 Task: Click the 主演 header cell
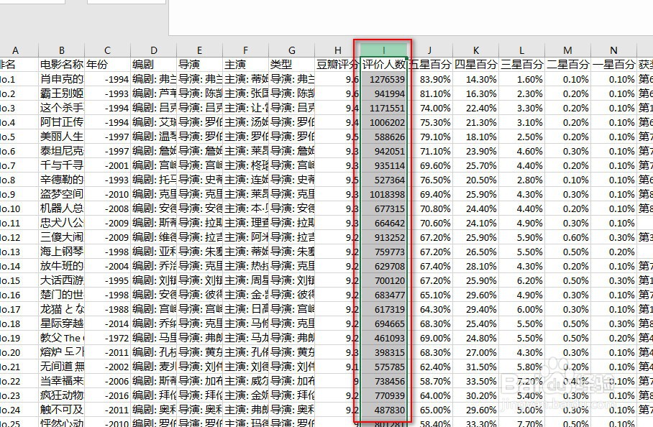click(246, 65)
